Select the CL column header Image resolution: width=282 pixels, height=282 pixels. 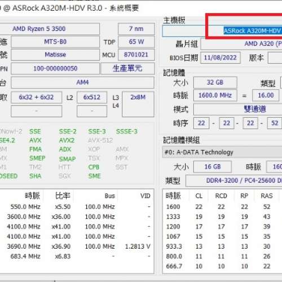199,196
